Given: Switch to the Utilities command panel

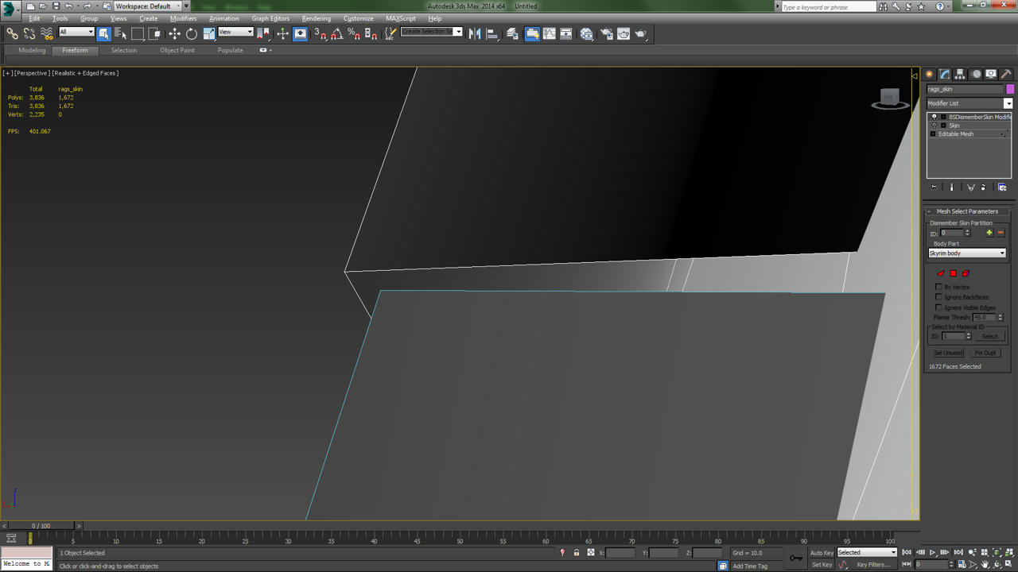Looking at the screenshot, I should coord(1006,74).
